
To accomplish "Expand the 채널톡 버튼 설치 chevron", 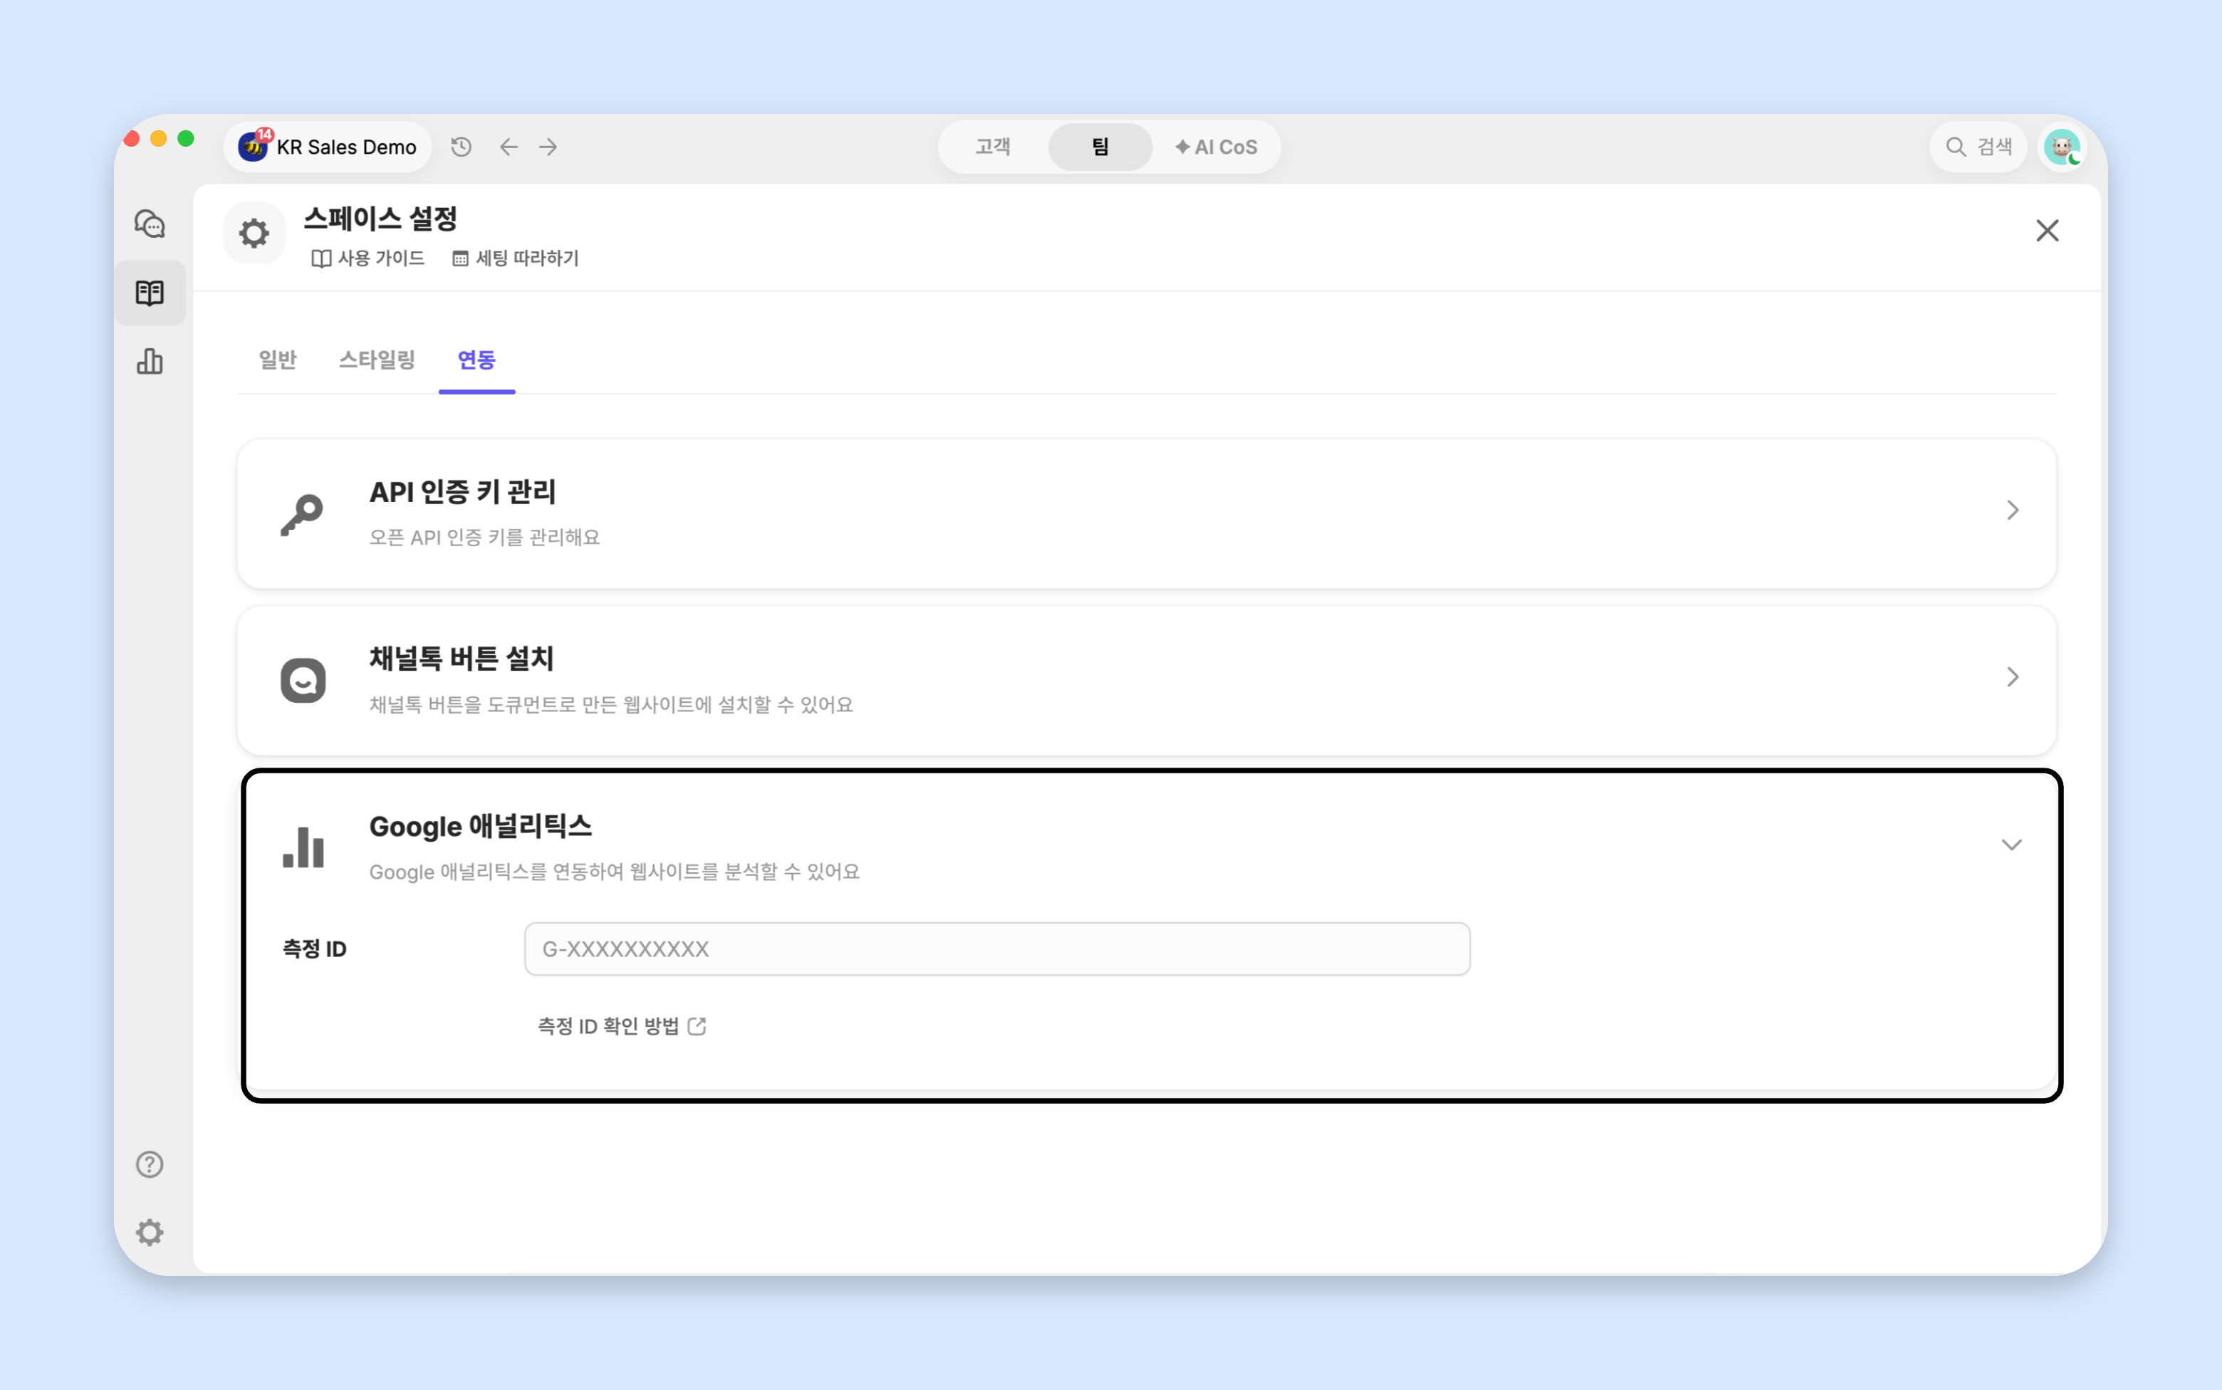I will click(2013, 677).
